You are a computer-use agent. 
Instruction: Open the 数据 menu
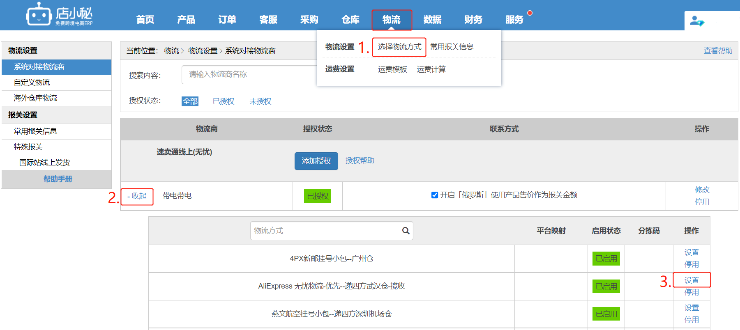click(433, 20)
